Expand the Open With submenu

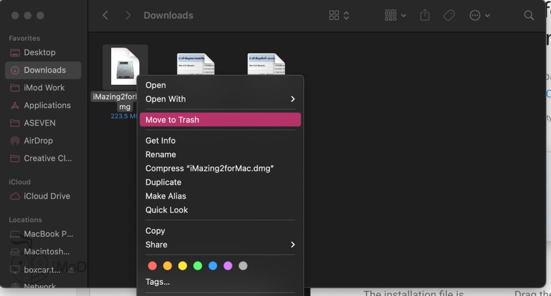pyautogui.click(x=220, y=99)
